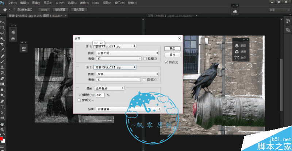Image resolution: width=292 pixels, height=151 pixels.
Task: Select the Eyedropper tool
Action: (x=2, y=50)
